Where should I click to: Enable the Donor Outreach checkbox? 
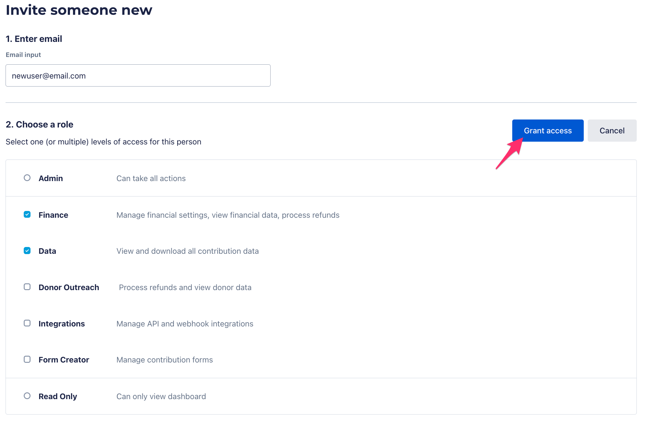click(x=27, y=287)
